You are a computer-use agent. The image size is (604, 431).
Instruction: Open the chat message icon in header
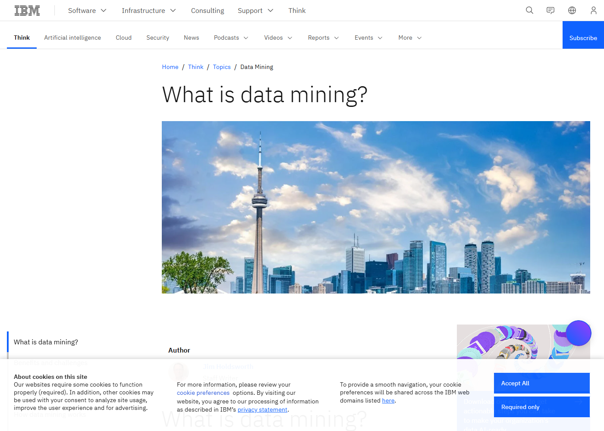551,10
